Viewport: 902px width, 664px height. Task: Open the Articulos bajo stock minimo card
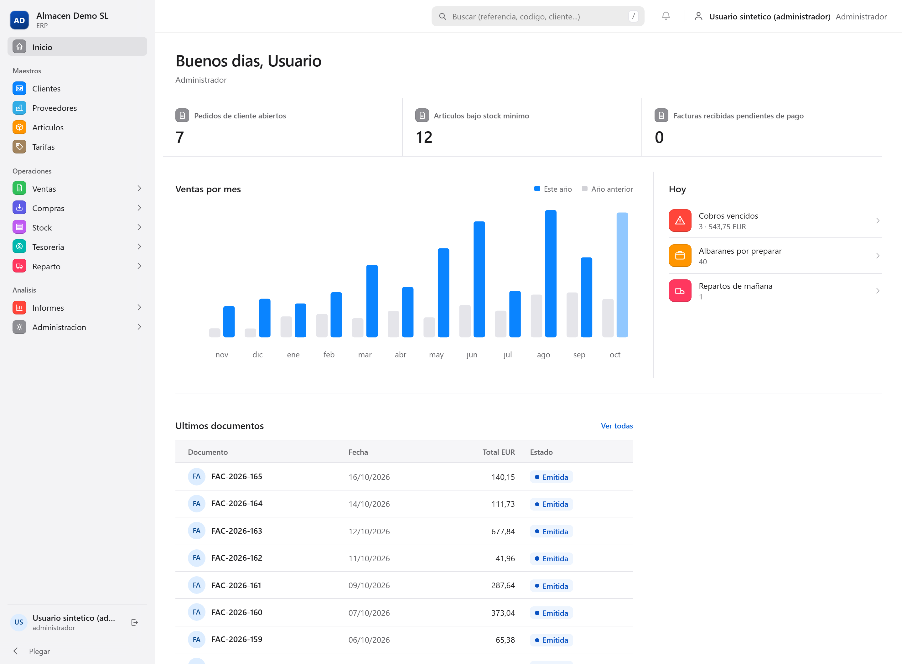522,127
